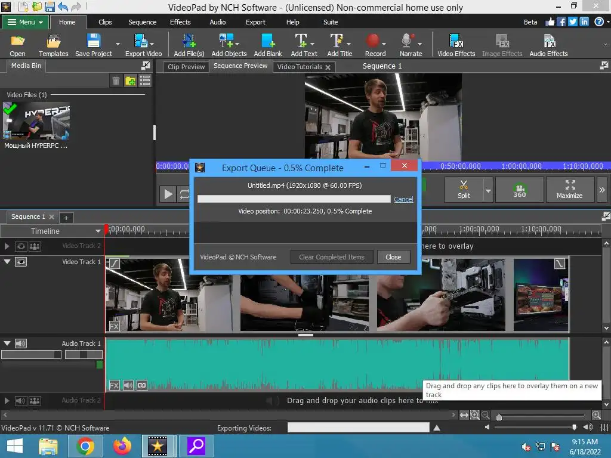Open the Audio Effects panel

coord(548,45)
